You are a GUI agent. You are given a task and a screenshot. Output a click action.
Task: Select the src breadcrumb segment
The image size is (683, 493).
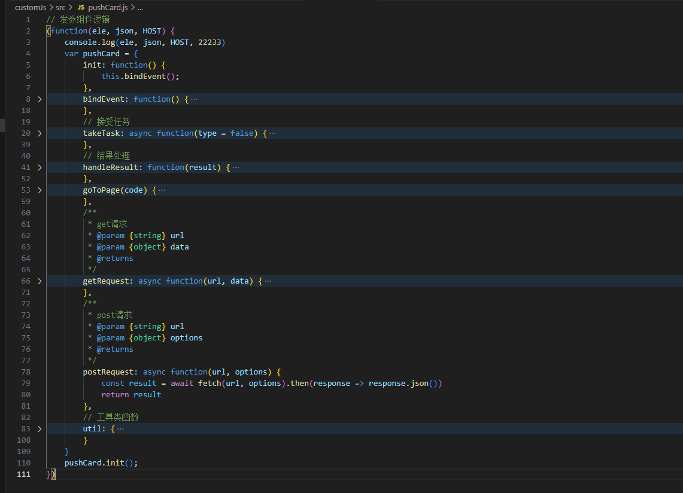61,8
